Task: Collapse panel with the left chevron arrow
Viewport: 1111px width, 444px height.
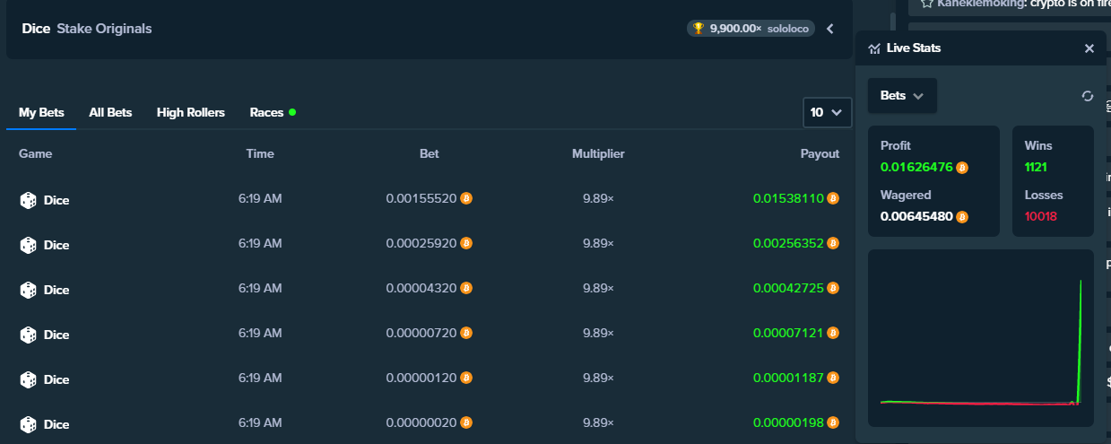Action: pos(830,29)
